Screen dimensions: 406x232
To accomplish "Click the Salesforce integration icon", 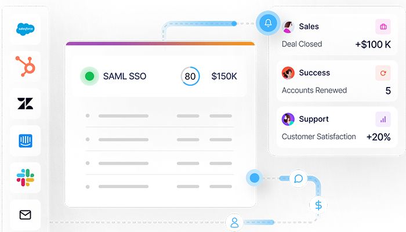I will click(26, 28).
